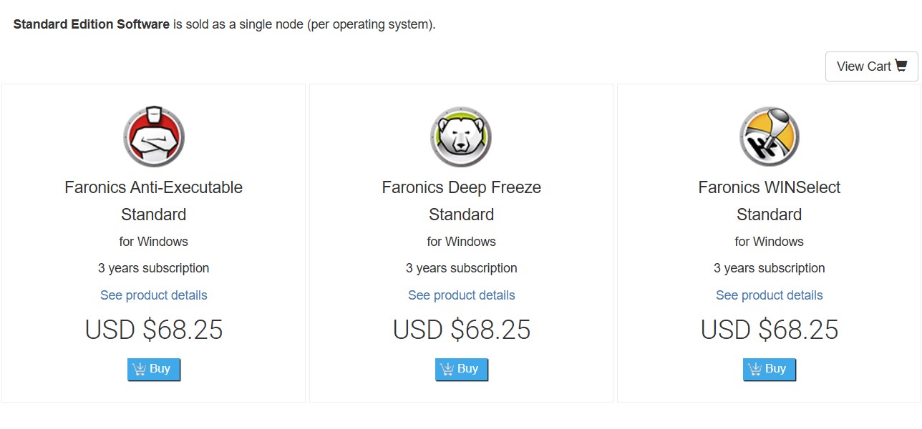Click cart icon in Deep Freeze Buy button

click(447, 369)
